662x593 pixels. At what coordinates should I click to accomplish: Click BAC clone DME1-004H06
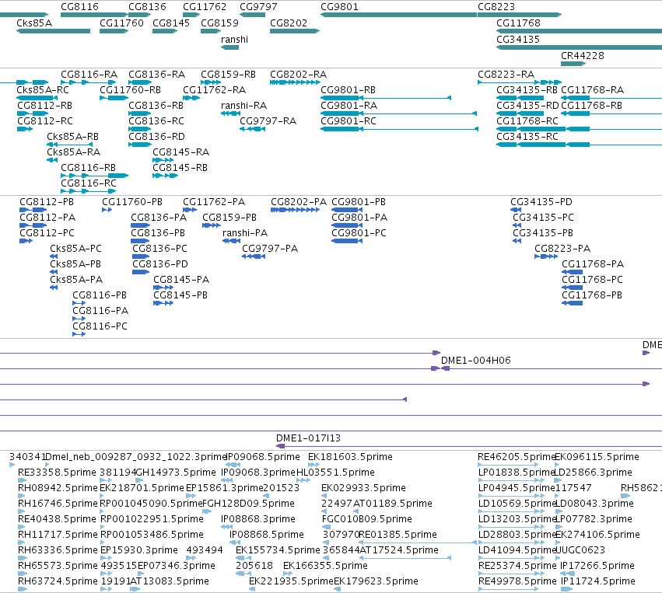click(476, 360)
